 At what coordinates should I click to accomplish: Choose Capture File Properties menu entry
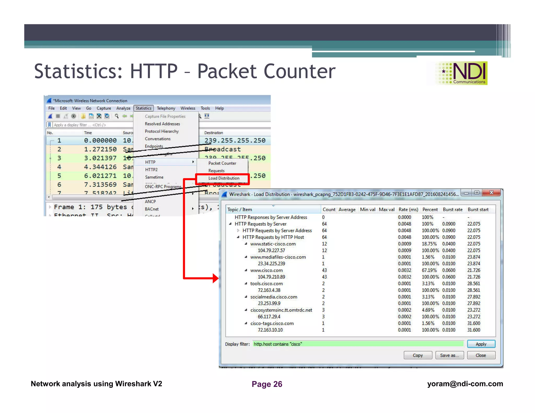165,116
